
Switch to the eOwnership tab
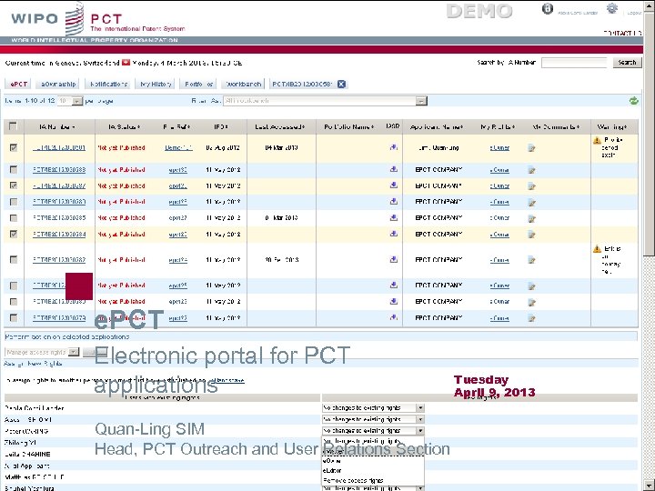pyautogui.click(x=58, y=84)
